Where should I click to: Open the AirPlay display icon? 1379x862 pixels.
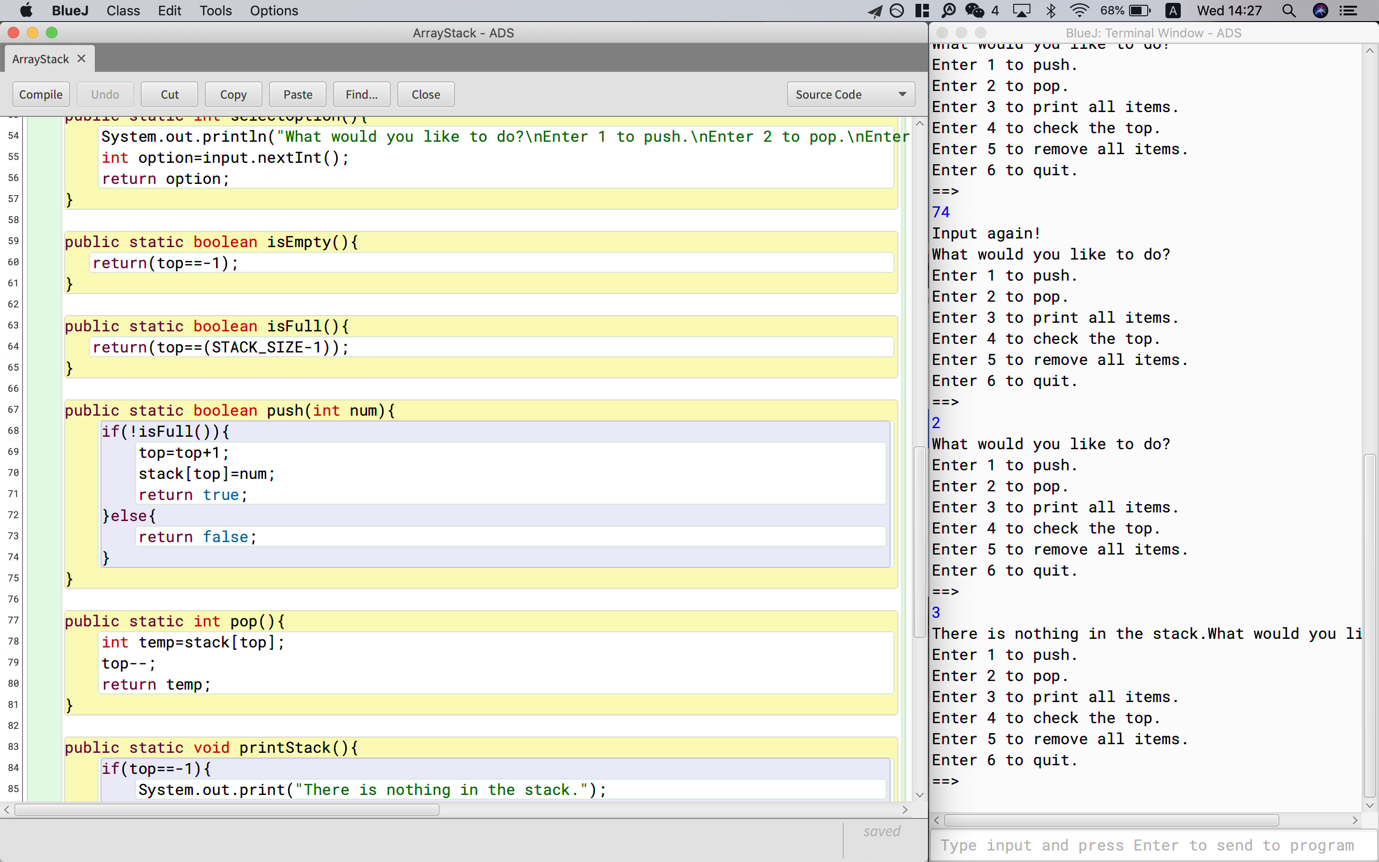1021,11
